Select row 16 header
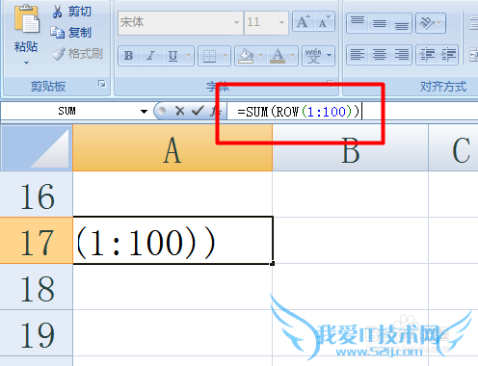Image resolution: width=478 pixels, height=366 pixels. click(37, 195)
